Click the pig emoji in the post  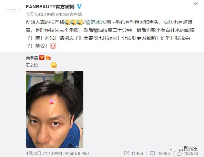pyautogui.click(x=53, y=46)
